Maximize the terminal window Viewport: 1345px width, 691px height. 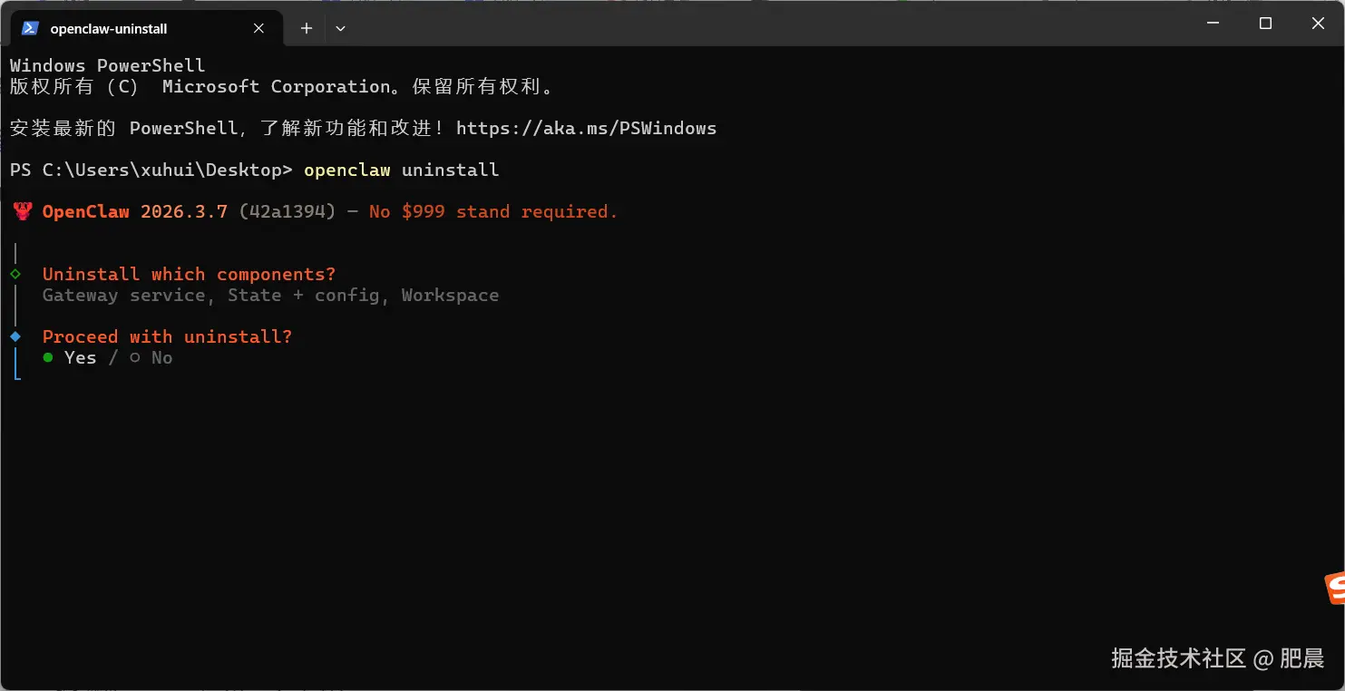pos(1265,24)
